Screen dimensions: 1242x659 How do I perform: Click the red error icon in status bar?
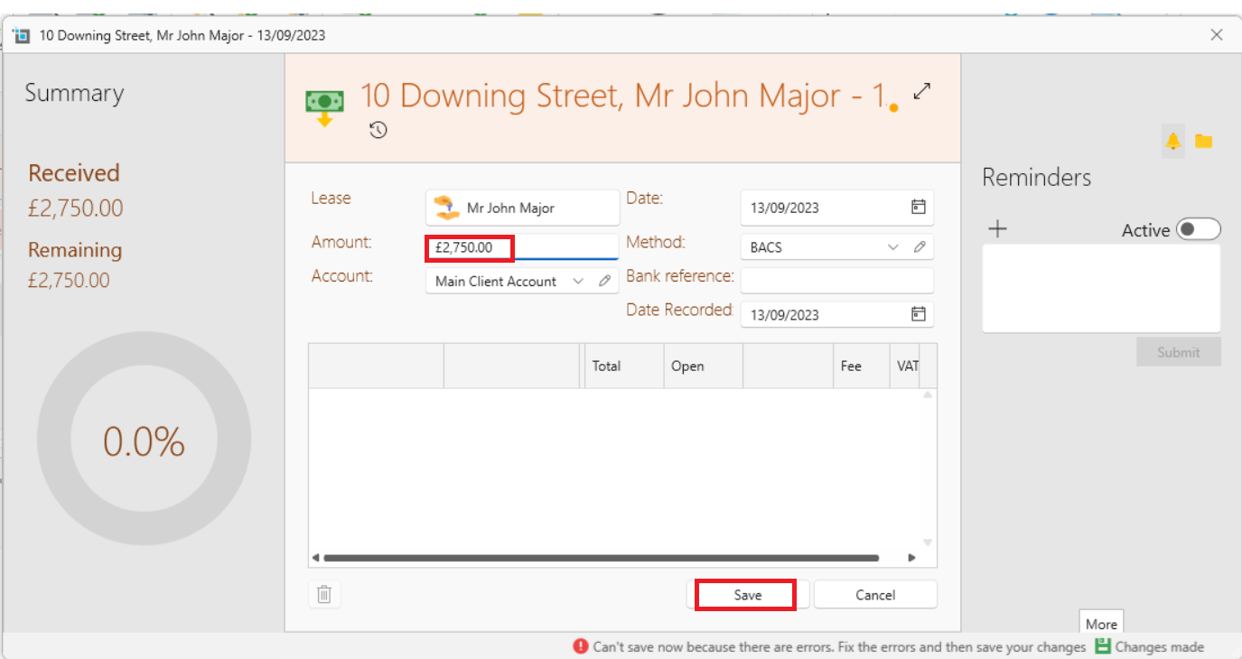(581, 646)
